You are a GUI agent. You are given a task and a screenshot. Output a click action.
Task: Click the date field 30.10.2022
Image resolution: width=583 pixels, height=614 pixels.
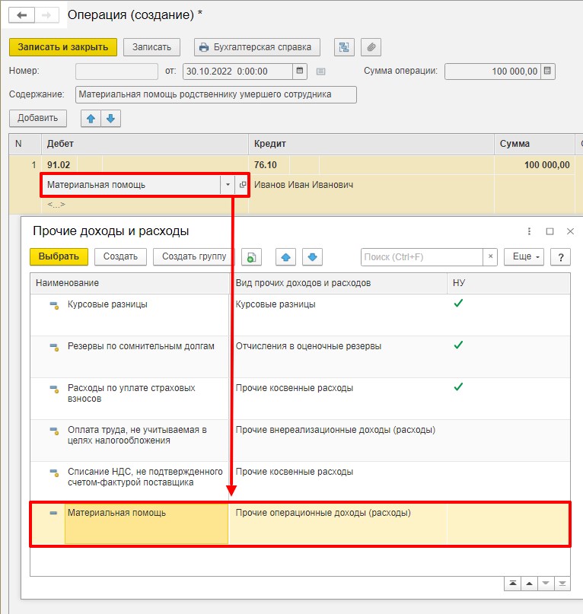(x=237, y=72)
